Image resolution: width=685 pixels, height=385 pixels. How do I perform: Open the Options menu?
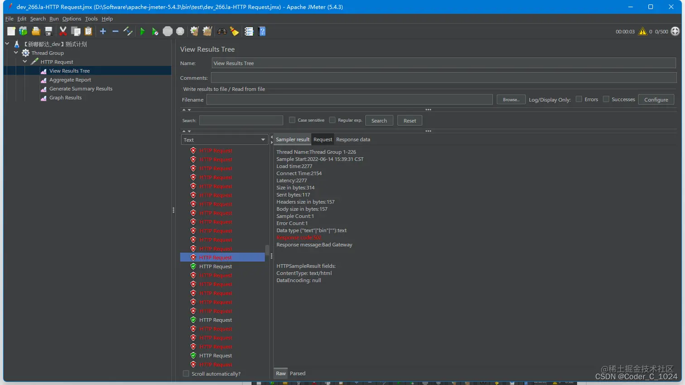tap(72, 19)
